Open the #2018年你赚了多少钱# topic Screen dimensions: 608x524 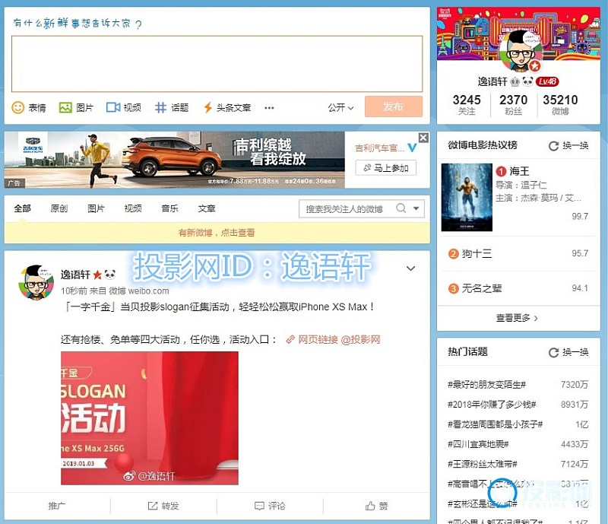tap(492, 405)
